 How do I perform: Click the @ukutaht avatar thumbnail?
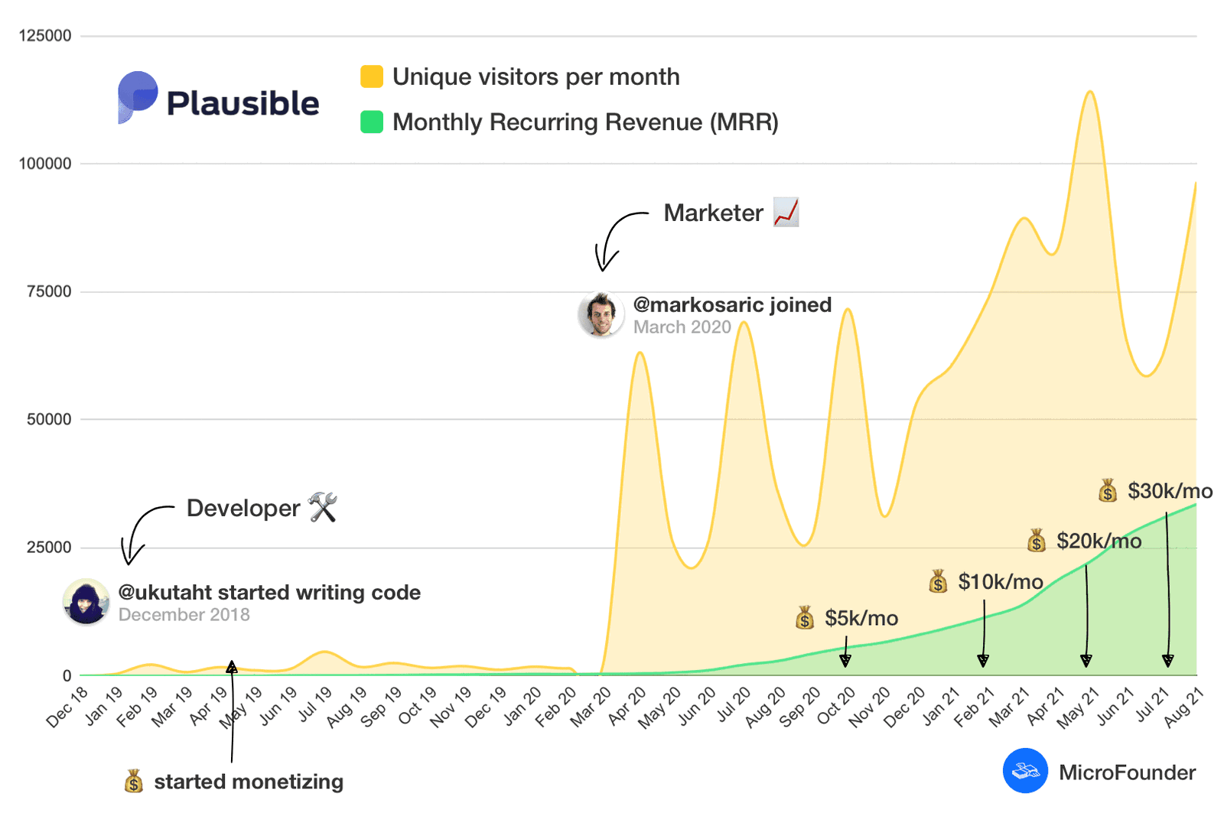click(x=86, y=602)
